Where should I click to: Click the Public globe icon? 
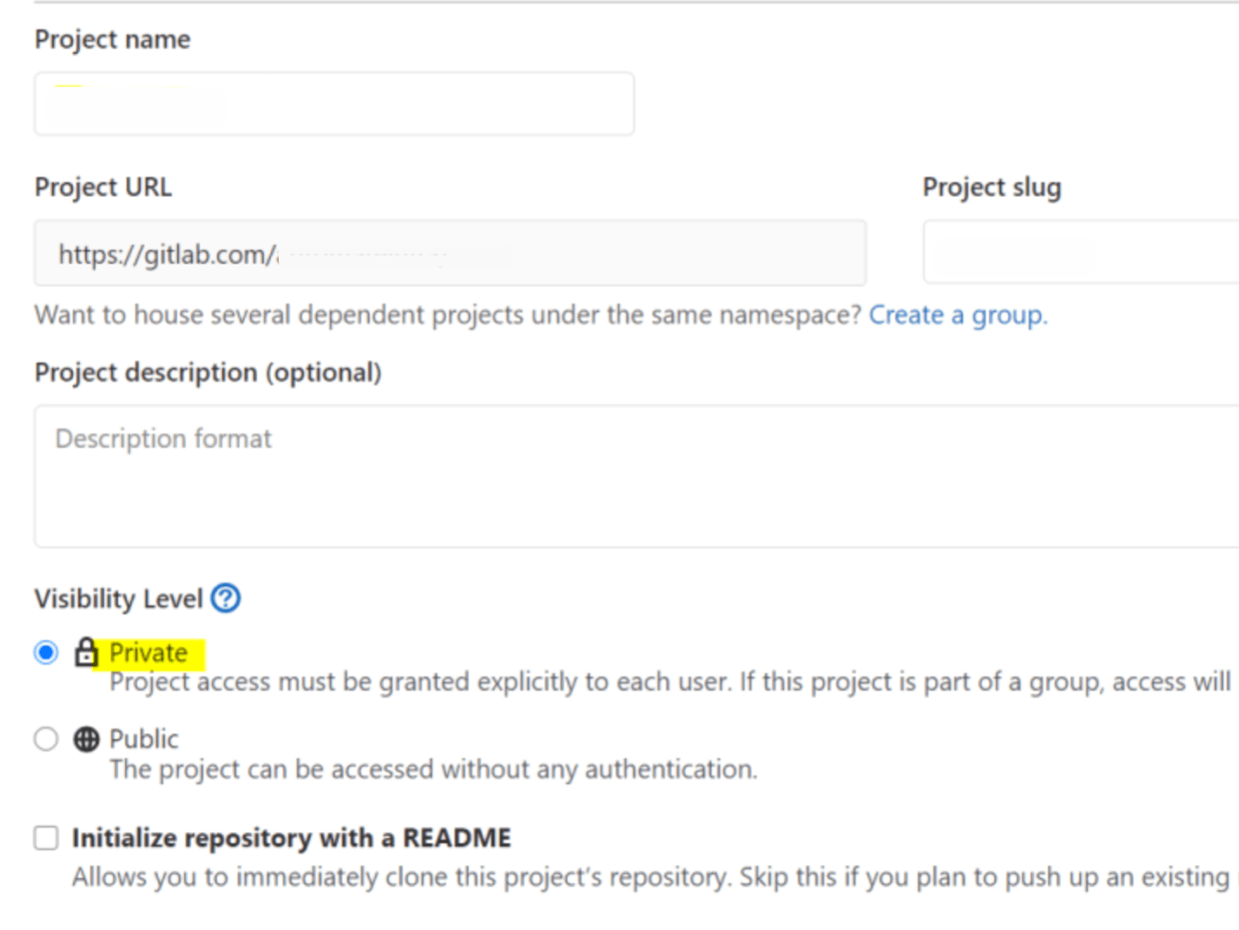[87, 739]
